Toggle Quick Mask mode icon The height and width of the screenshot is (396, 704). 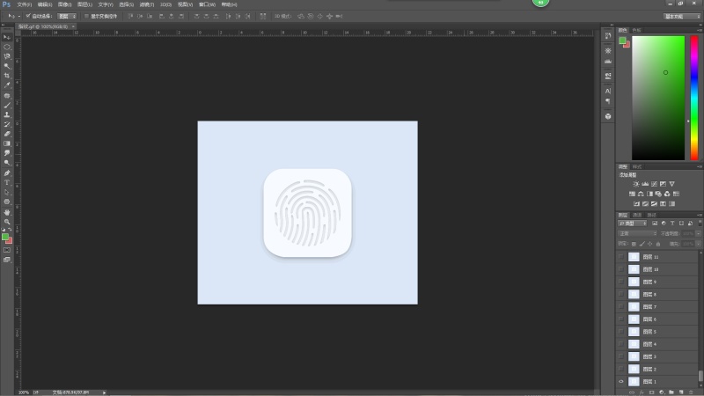coord(7,250)
